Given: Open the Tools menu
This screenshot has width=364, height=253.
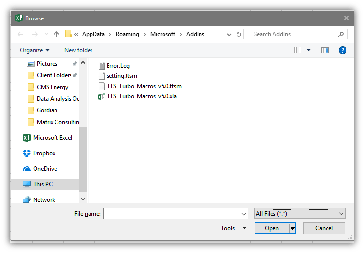Looking at the screenshot, I should pos(233,228).
